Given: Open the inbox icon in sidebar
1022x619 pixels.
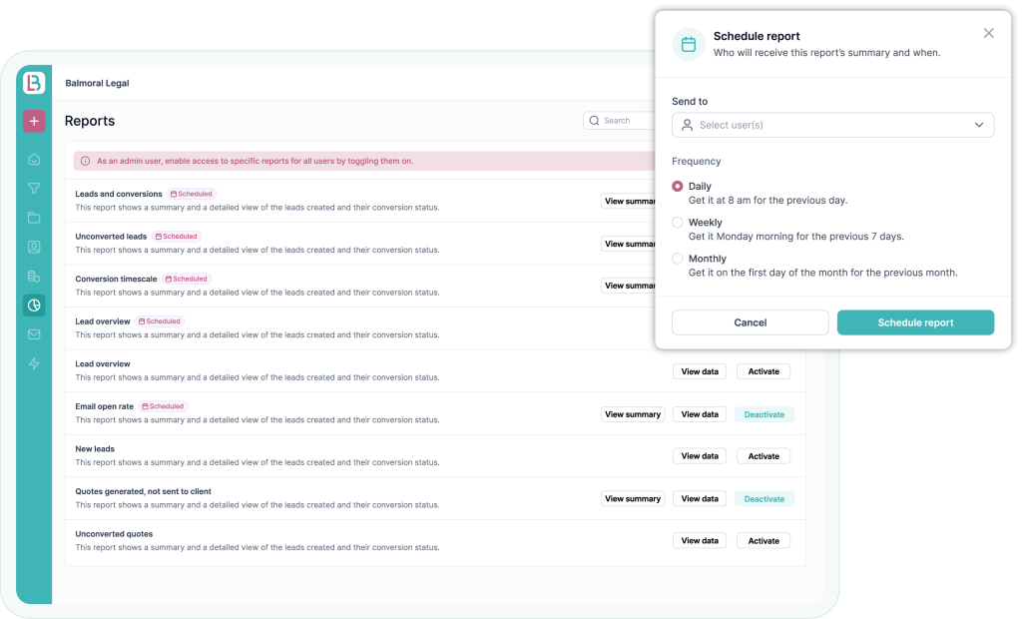Looking at the screenshot, I should coord(34,159).
